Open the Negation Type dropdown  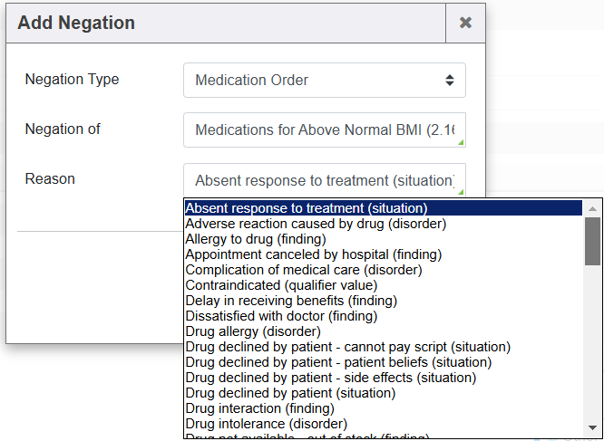pyautogui.click(x=324, y=80)
